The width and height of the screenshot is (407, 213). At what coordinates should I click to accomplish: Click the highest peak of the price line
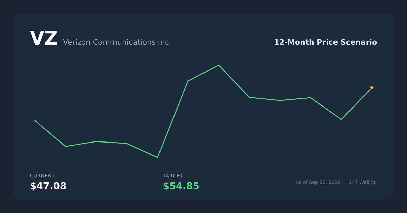pyautogui.click(x=219, y=65)
